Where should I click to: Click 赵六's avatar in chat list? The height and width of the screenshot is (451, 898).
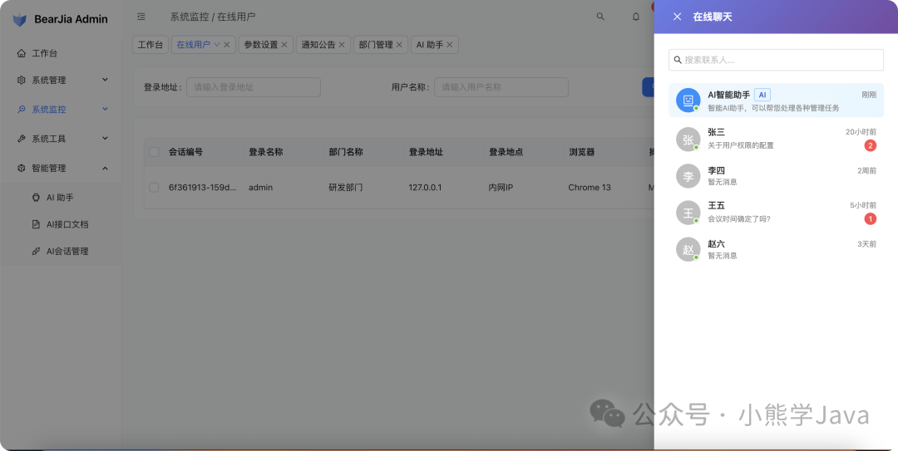coord(688,249)
